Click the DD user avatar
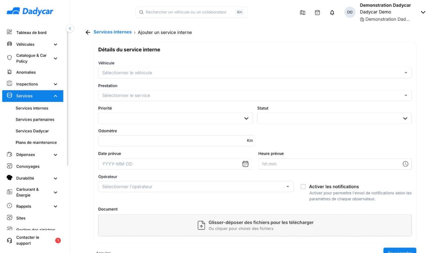Image resolution: width=440 pixels, height=253 pixels. (x=350, y=12)
